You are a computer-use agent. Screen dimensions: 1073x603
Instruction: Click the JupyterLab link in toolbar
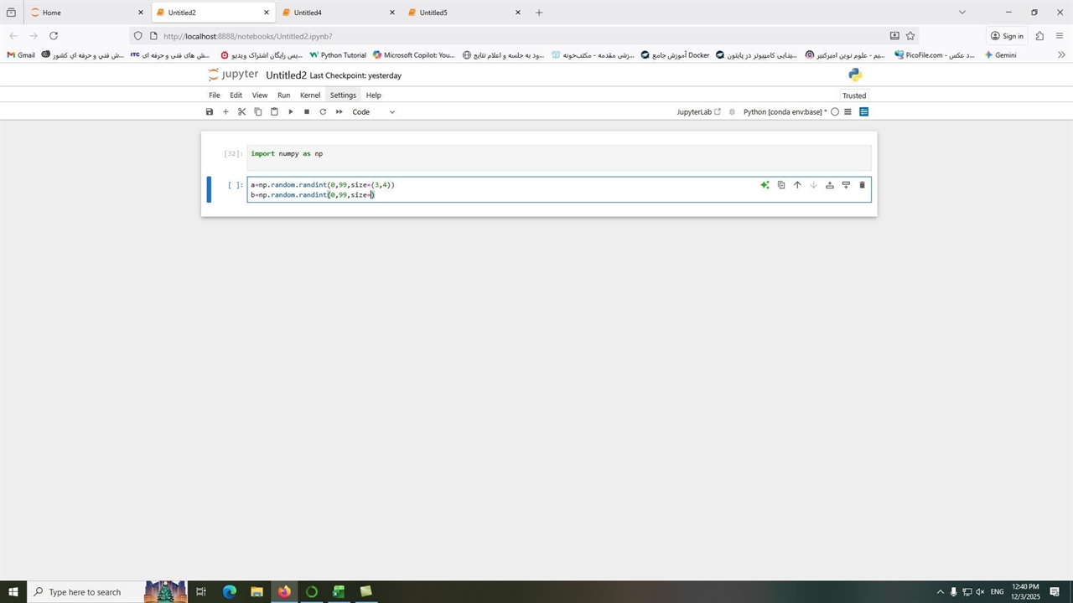tap(698, 111)
